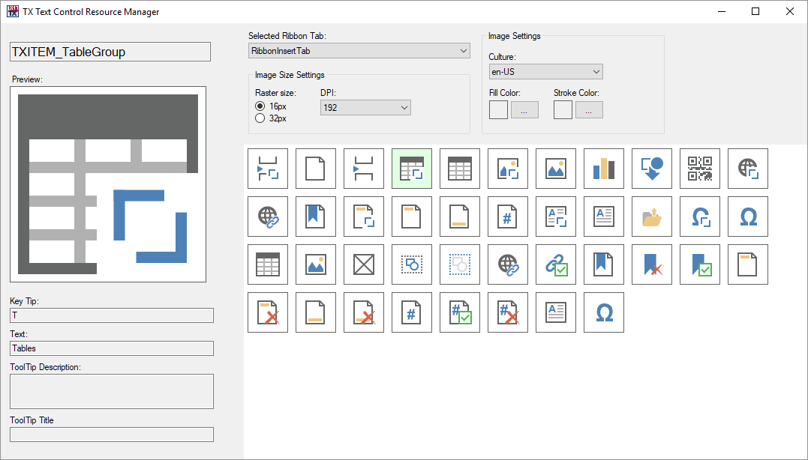Select the blank page icon

point(315,169)
